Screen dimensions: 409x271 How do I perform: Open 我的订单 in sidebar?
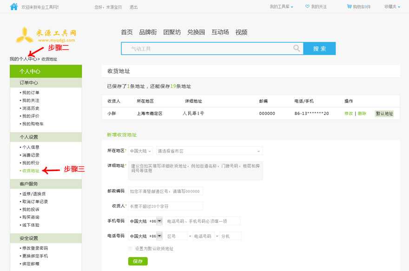[31, 93]
